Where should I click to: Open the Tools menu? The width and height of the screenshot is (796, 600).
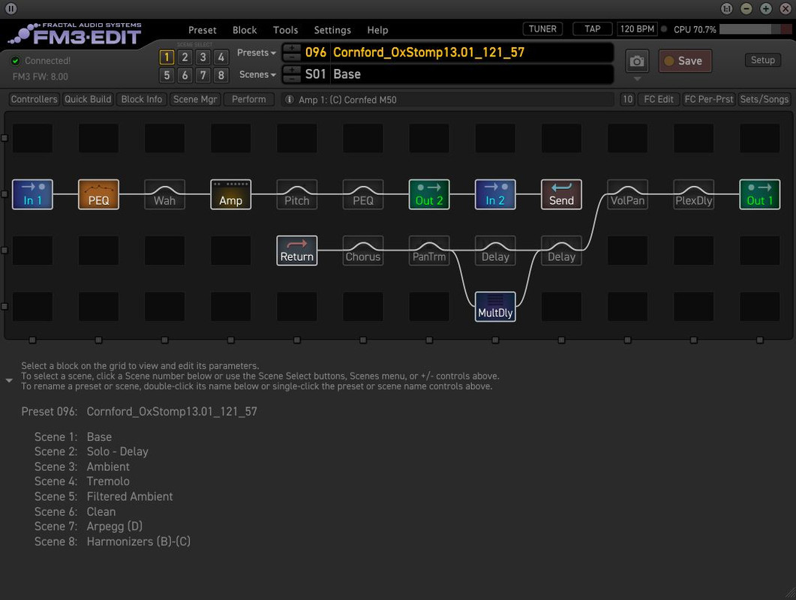285,30
